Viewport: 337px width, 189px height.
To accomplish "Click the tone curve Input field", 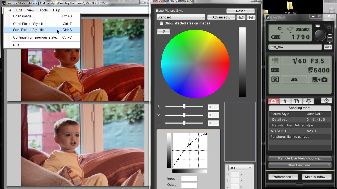I will coord(189,179).
